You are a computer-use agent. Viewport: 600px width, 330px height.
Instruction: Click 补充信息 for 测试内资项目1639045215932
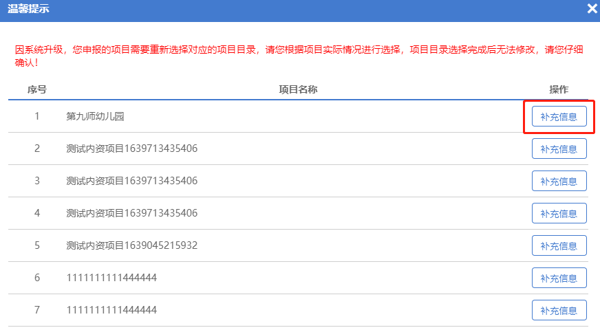tap(559, 245)
